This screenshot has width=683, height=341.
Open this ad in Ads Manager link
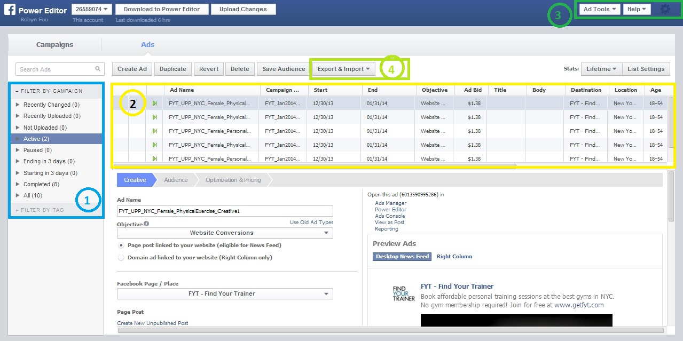[390, 203]
